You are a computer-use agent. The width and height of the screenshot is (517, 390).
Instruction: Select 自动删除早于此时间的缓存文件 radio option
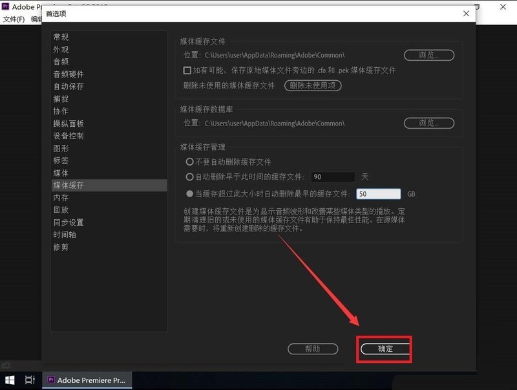click(189, 177)
